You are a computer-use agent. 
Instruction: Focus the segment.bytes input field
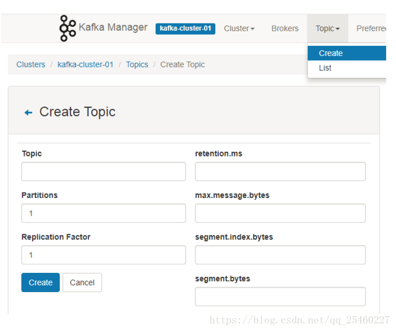281,297
